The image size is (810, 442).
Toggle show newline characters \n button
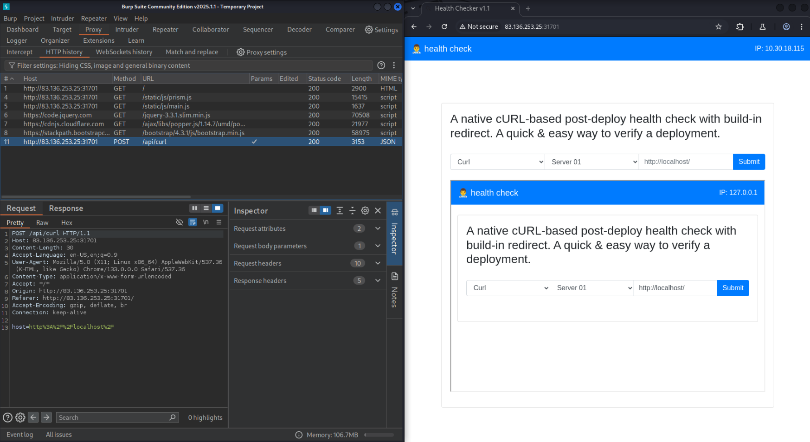click(x=206, y=222)
